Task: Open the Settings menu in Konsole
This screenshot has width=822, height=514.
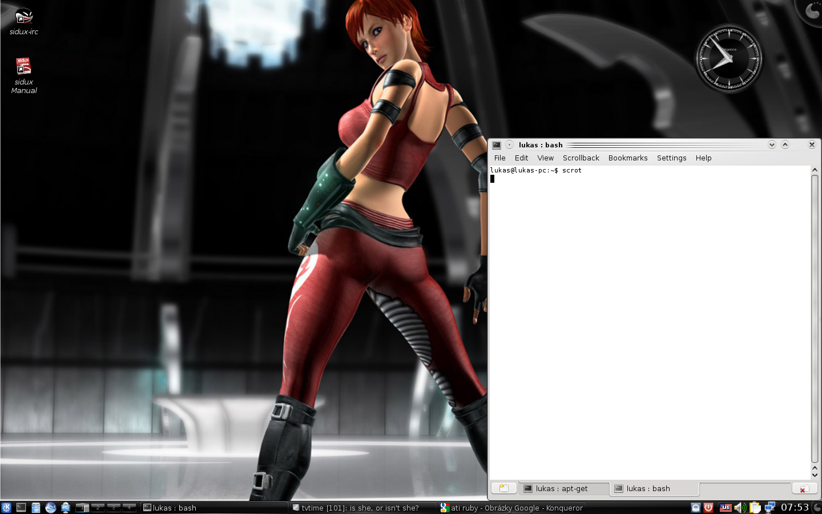Action: (x=671, y=158)
